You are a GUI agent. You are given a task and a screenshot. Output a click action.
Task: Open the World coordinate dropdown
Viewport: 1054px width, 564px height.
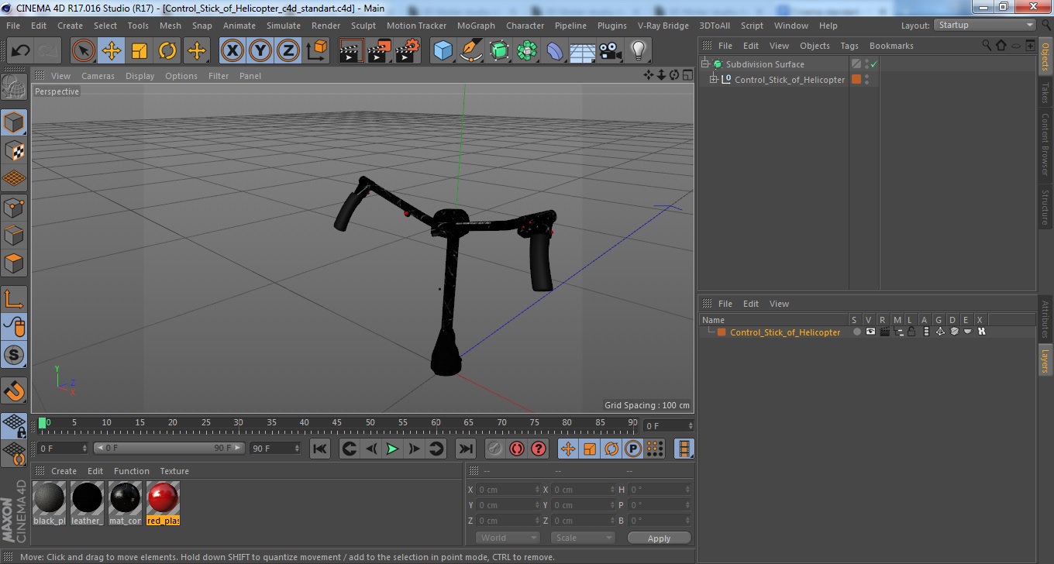point(508,538)
